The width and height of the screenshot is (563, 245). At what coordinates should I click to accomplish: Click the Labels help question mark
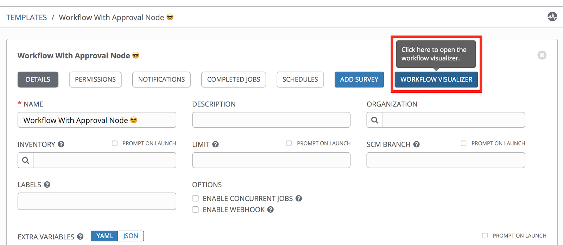pos(47,185)
